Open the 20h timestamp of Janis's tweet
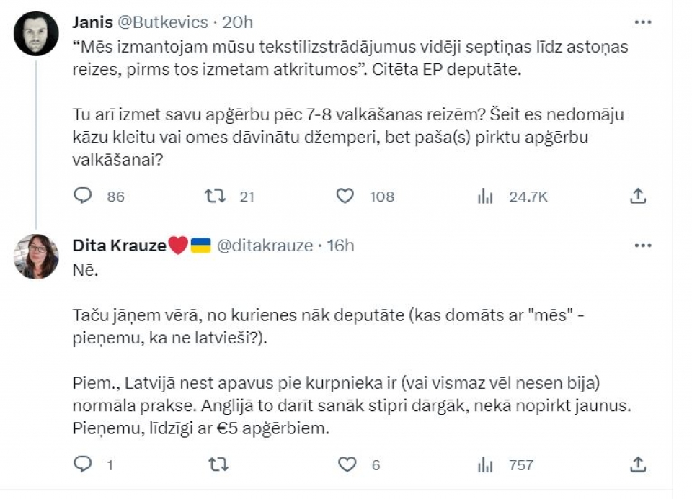This screenshot has height=499, width=692. [237, 22]
